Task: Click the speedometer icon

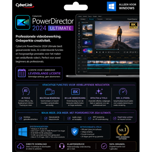Action: pos(123,92)
